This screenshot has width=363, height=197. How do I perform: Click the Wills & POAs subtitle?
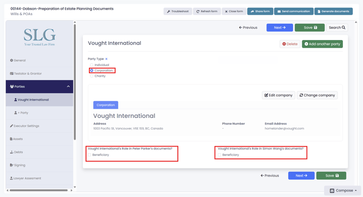(x=21, y=14)
